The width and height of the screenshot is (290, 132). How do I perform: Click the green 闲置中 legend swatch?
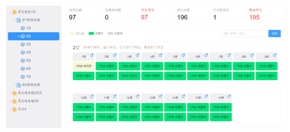(x=91, y=34)
